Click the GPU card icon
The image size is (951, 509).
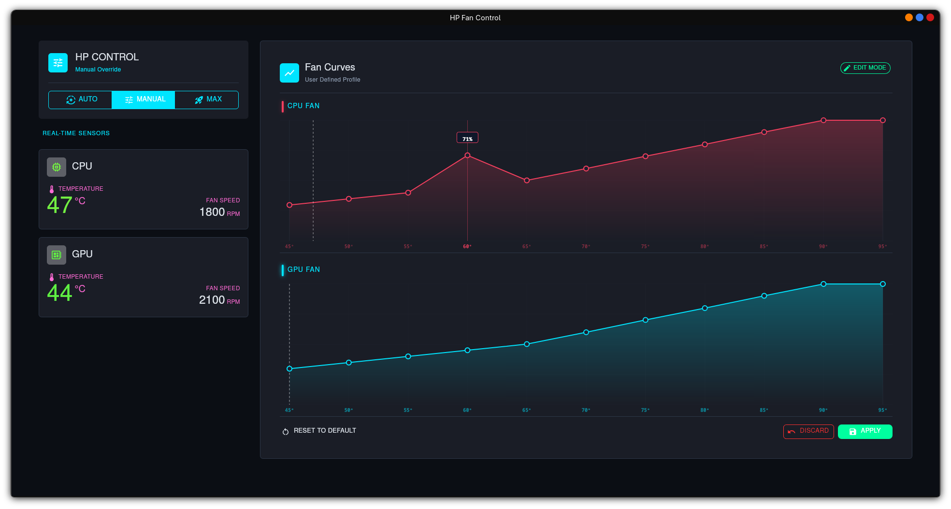(x=57, y=255)
